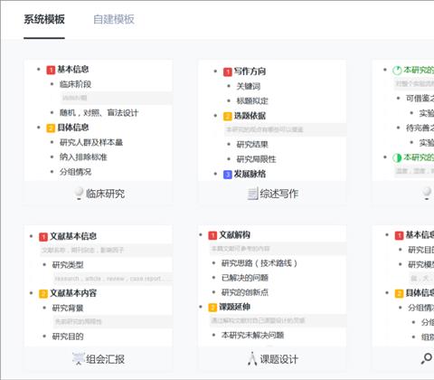Switch to the 自建模板 tab
This screenshot has height=380, width=434.
[114, 19]
